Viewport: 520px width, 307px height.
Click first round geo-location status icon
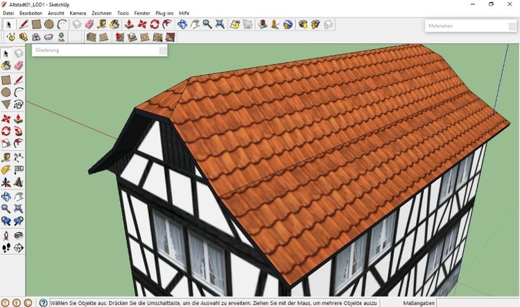(x=6, y=303)
